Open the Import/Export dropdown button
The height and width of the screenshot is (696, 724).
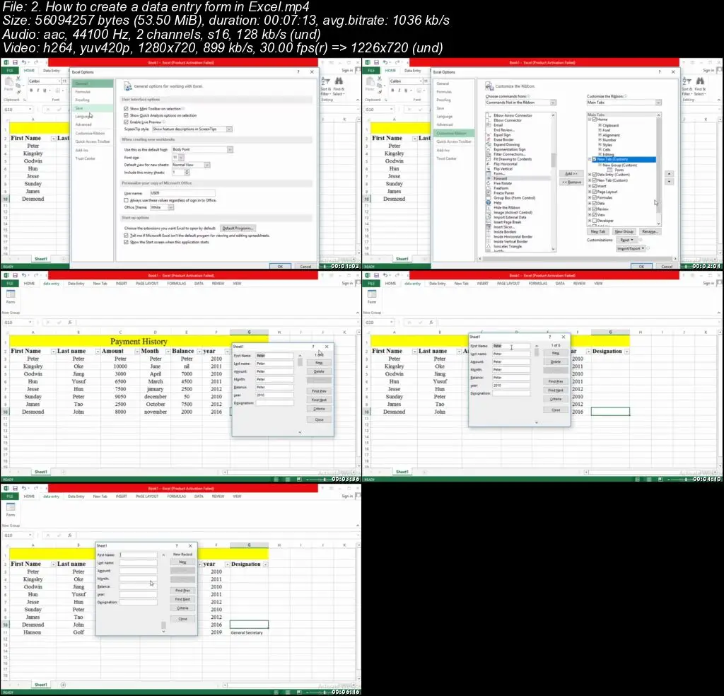click(630, 248)
